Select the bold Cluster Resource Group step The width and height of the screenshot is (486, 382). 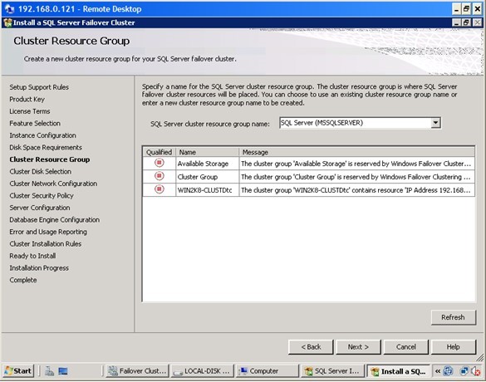pyautogui.click(x=50, y=159)
